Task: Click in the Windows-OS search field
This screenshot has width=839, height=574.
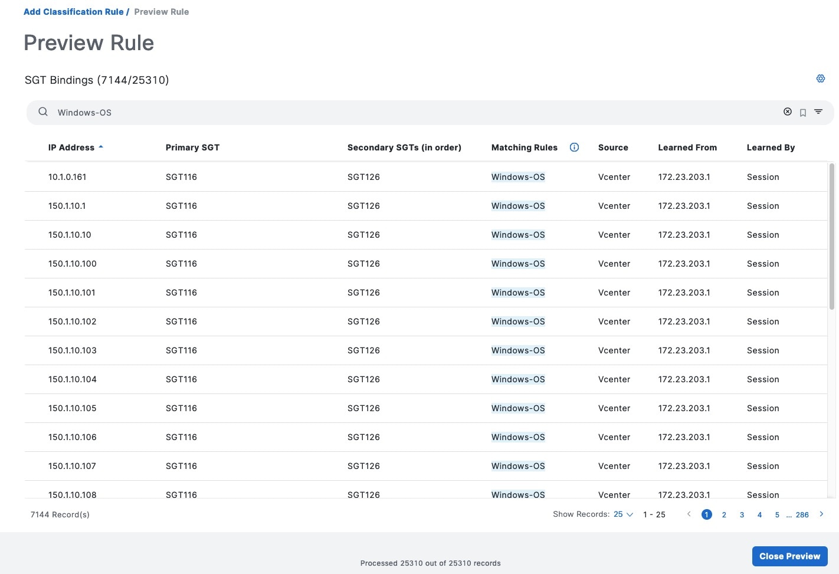Action: 413,113
